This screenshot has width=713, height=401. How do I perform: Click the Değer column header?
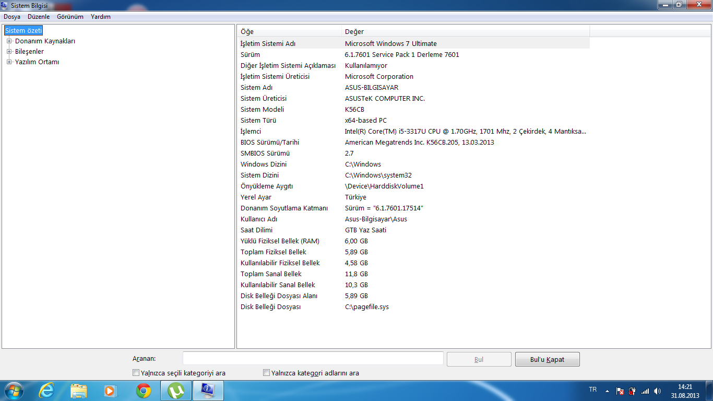(x=466, y=31)
